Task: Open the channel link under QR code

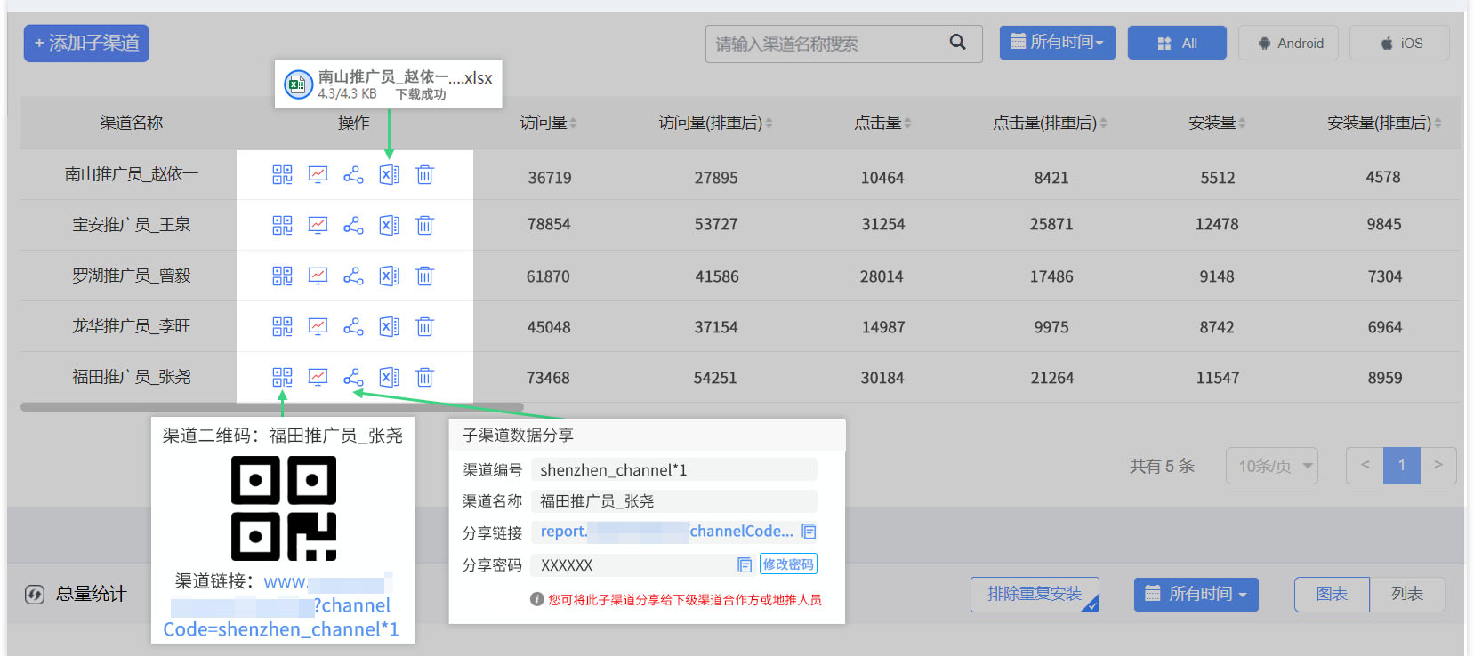Action: pos(281,606)
